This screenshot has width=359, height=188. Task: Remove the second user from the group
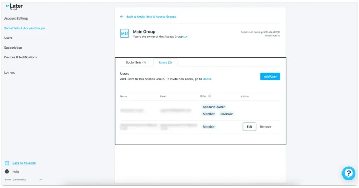265,126
